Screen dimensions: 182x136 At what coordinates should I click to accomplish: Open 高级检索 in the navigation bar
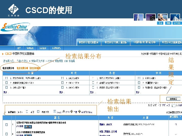coord(43,48)
